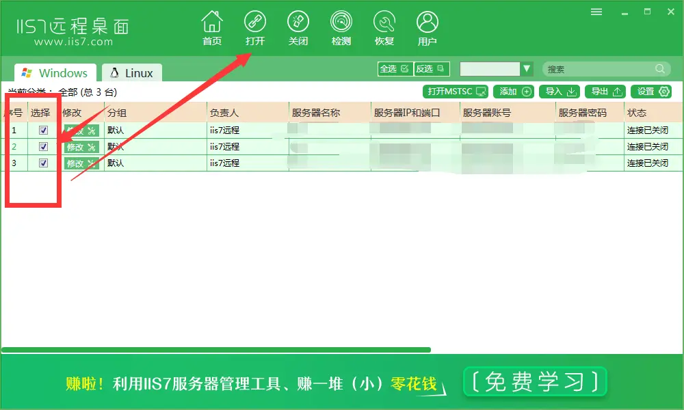Screen dimensions: 684x410
Task: Click the 服务器账号 column header
Action: pos(508,113)
